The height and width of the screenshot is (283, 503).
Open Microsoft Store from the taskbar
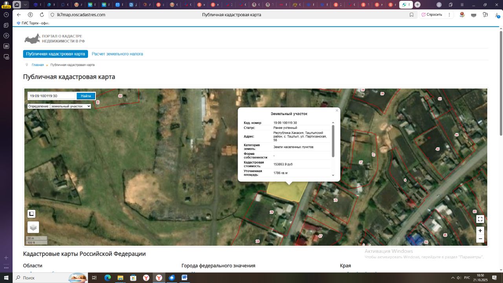(x=133, y=277)
